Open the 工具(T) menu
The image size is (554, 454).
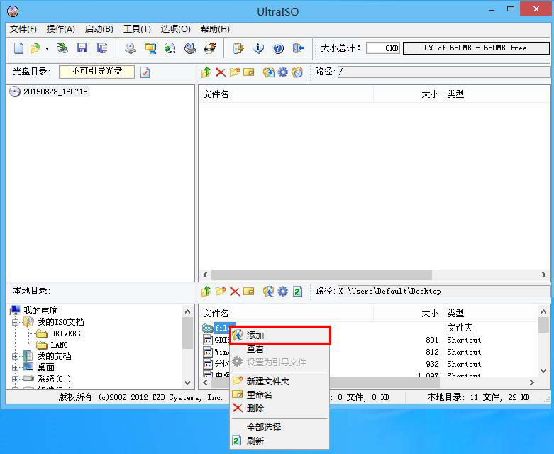[x=137, y=29]
